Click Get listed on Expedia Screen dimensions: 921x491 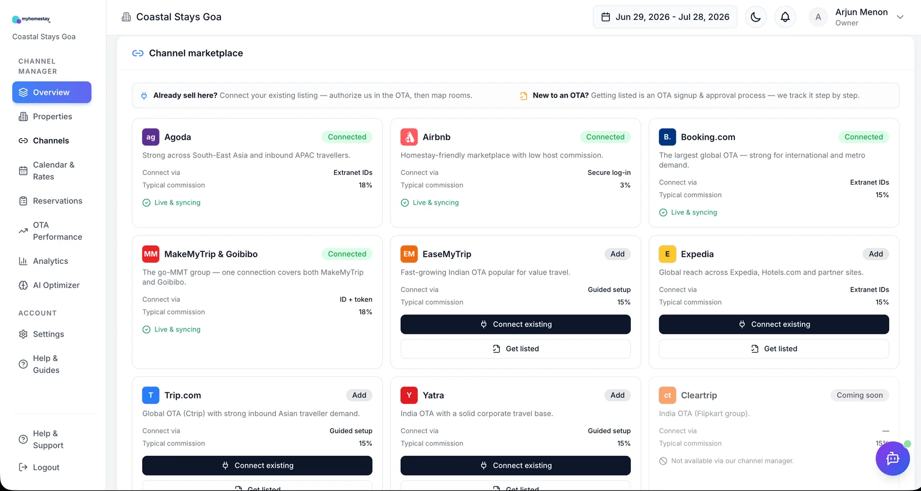(x=774, y=349)
